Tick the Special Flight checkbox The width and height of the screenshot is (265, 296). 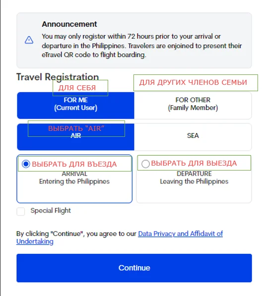(20, 211)
